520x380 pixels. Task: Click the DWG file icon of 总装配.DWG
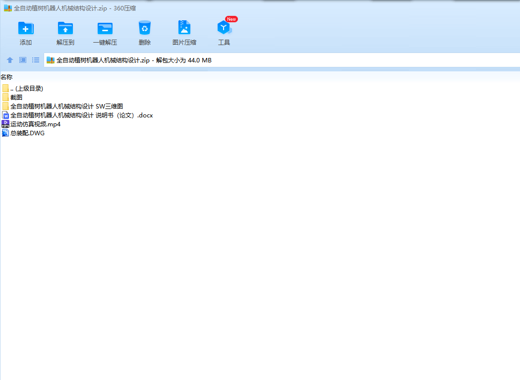coord(5,133)
